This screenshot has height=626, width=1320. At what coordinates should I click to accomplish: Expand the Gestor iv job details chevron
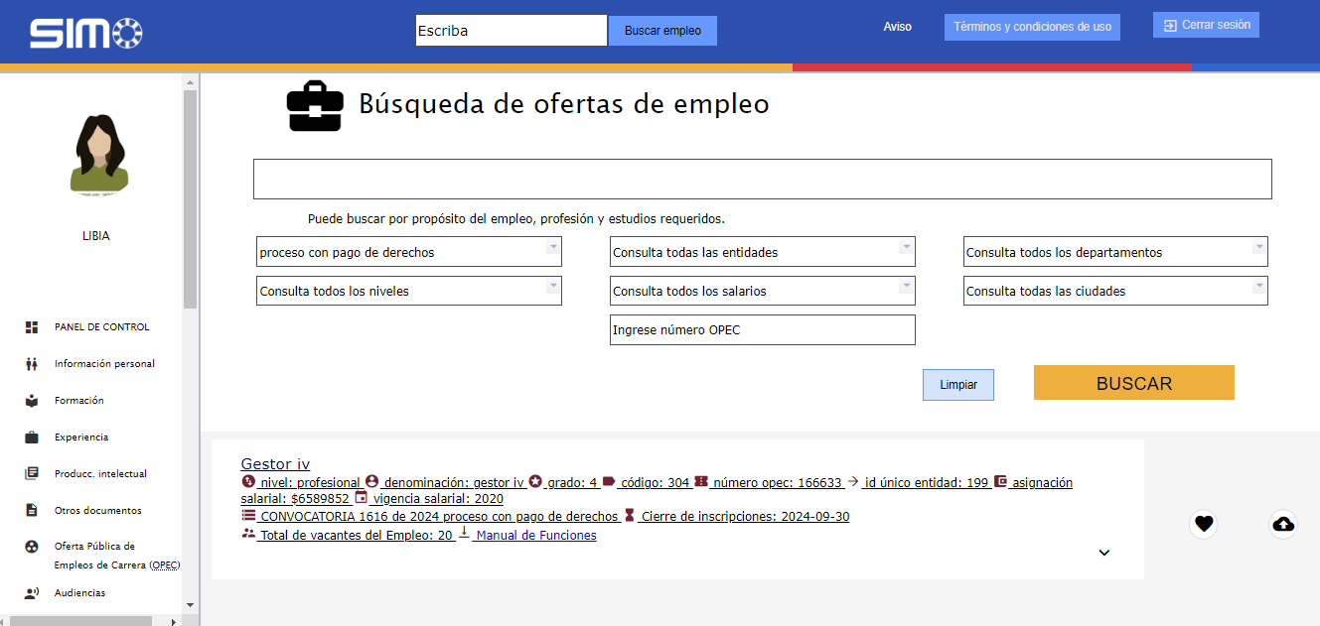tap(1103, 553)
